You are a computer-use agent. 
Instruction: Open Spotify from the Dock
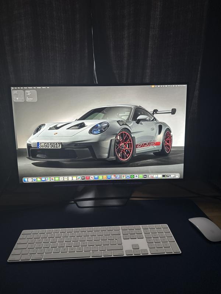coord(132,176)
